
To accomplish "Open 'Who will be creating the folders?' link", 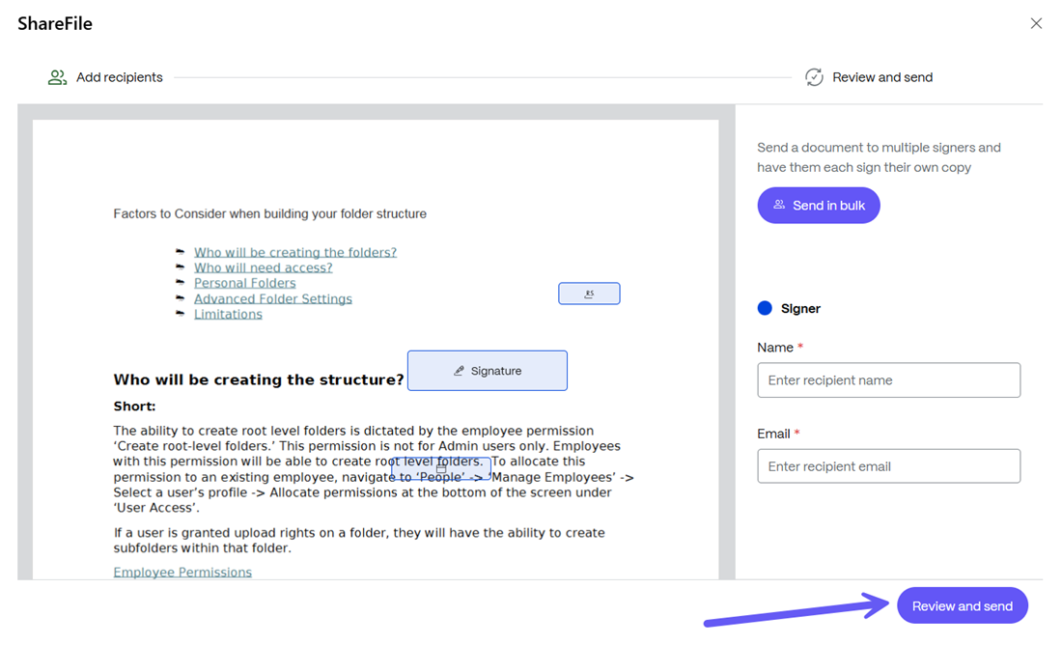I will (295, 252).
